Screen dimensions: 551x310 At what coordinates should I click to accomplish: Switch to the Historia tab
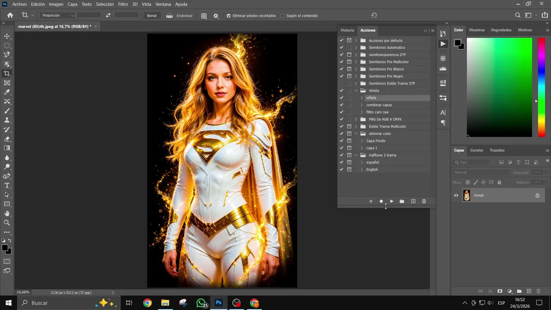pyautogui.click(x=347, y=30)
